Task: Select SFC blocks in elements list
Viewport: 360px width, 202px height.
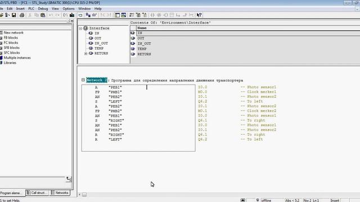Action: pyautogui.click(x=11, y=53)
